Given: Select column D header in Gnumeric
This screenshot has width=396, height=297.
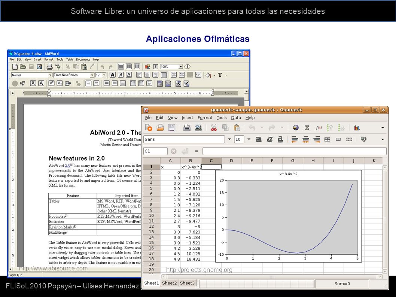Looking at the screenshot, I should pyautogui.click(x=231, y=161).
